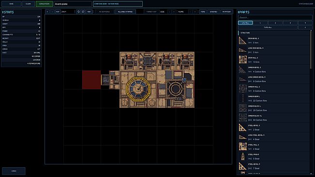Select level filter 4
This screenshot has width=315, height=177.
point(305,23)
